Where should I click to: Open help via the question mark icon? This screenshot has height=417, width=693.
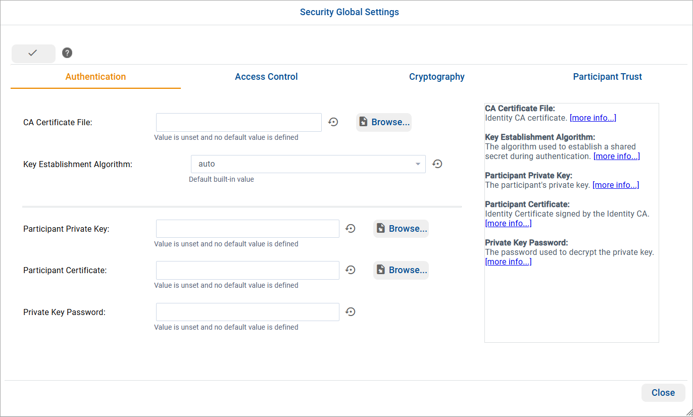point(67,53)
